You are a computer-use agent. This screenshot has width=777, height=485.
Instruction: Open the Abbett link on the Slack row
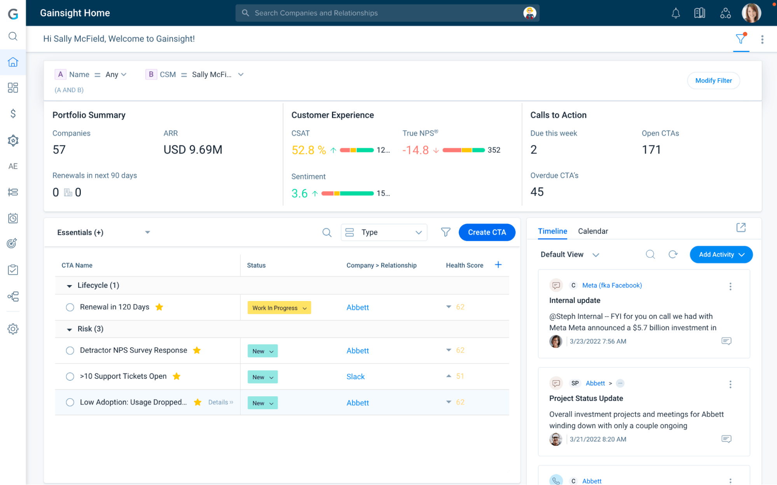tap(356, 376)
